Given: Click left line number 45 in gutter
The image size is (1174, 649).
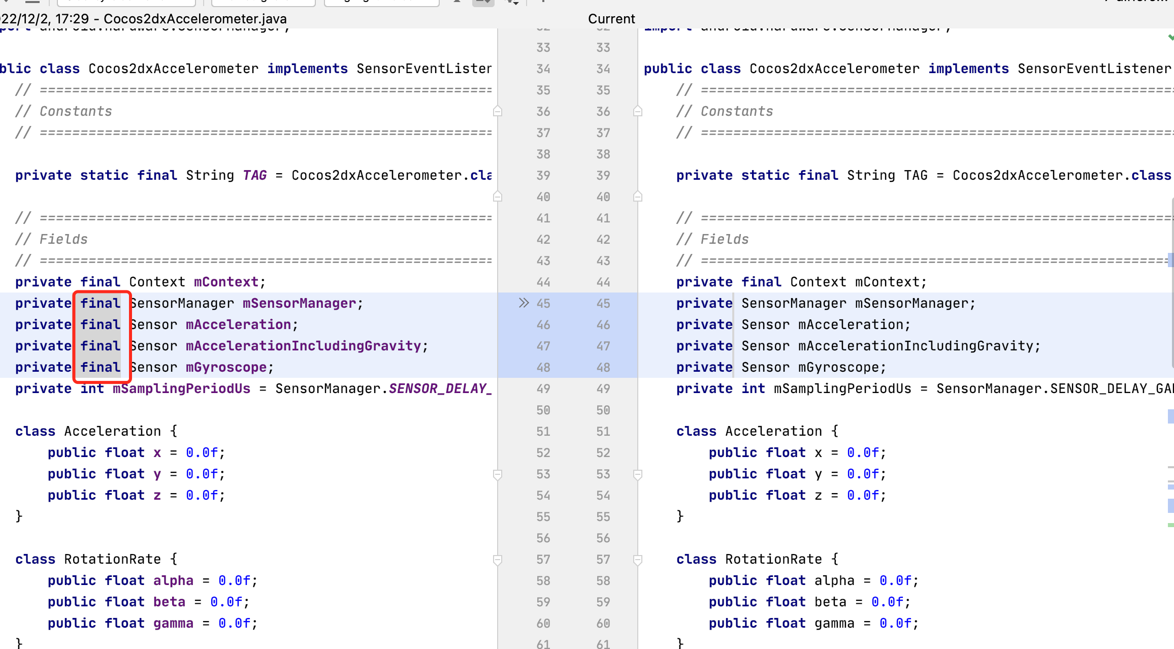Looking at the screenshot, I should pos(543,303).
